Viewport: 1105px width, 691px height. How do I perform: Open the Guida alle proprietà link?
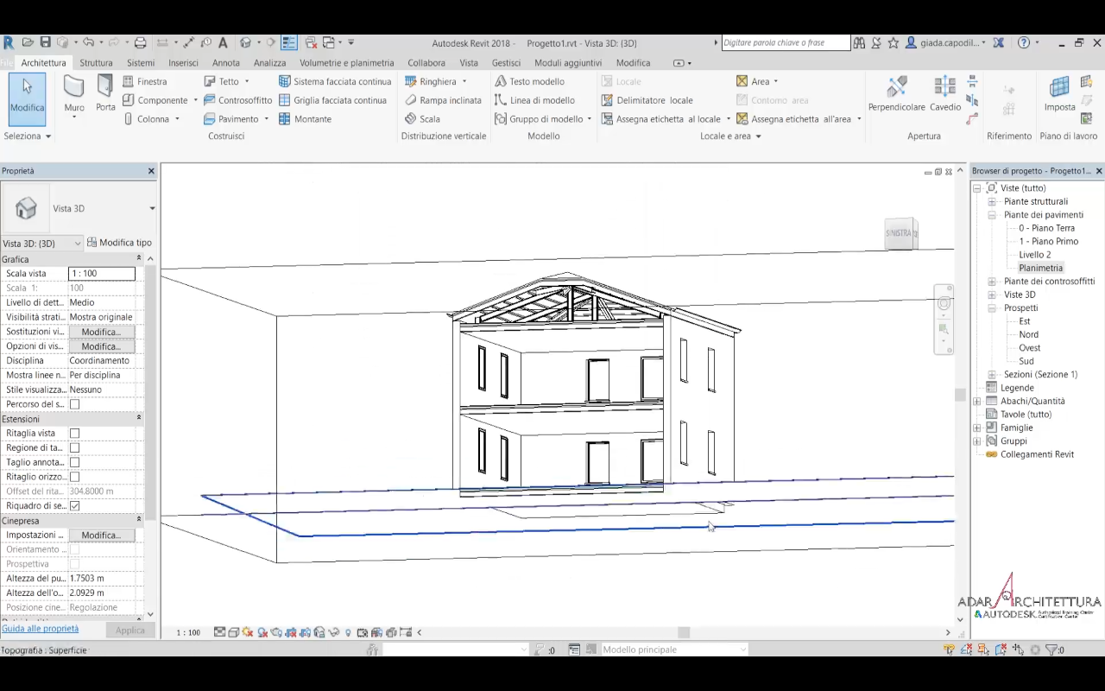pos(40,629)
